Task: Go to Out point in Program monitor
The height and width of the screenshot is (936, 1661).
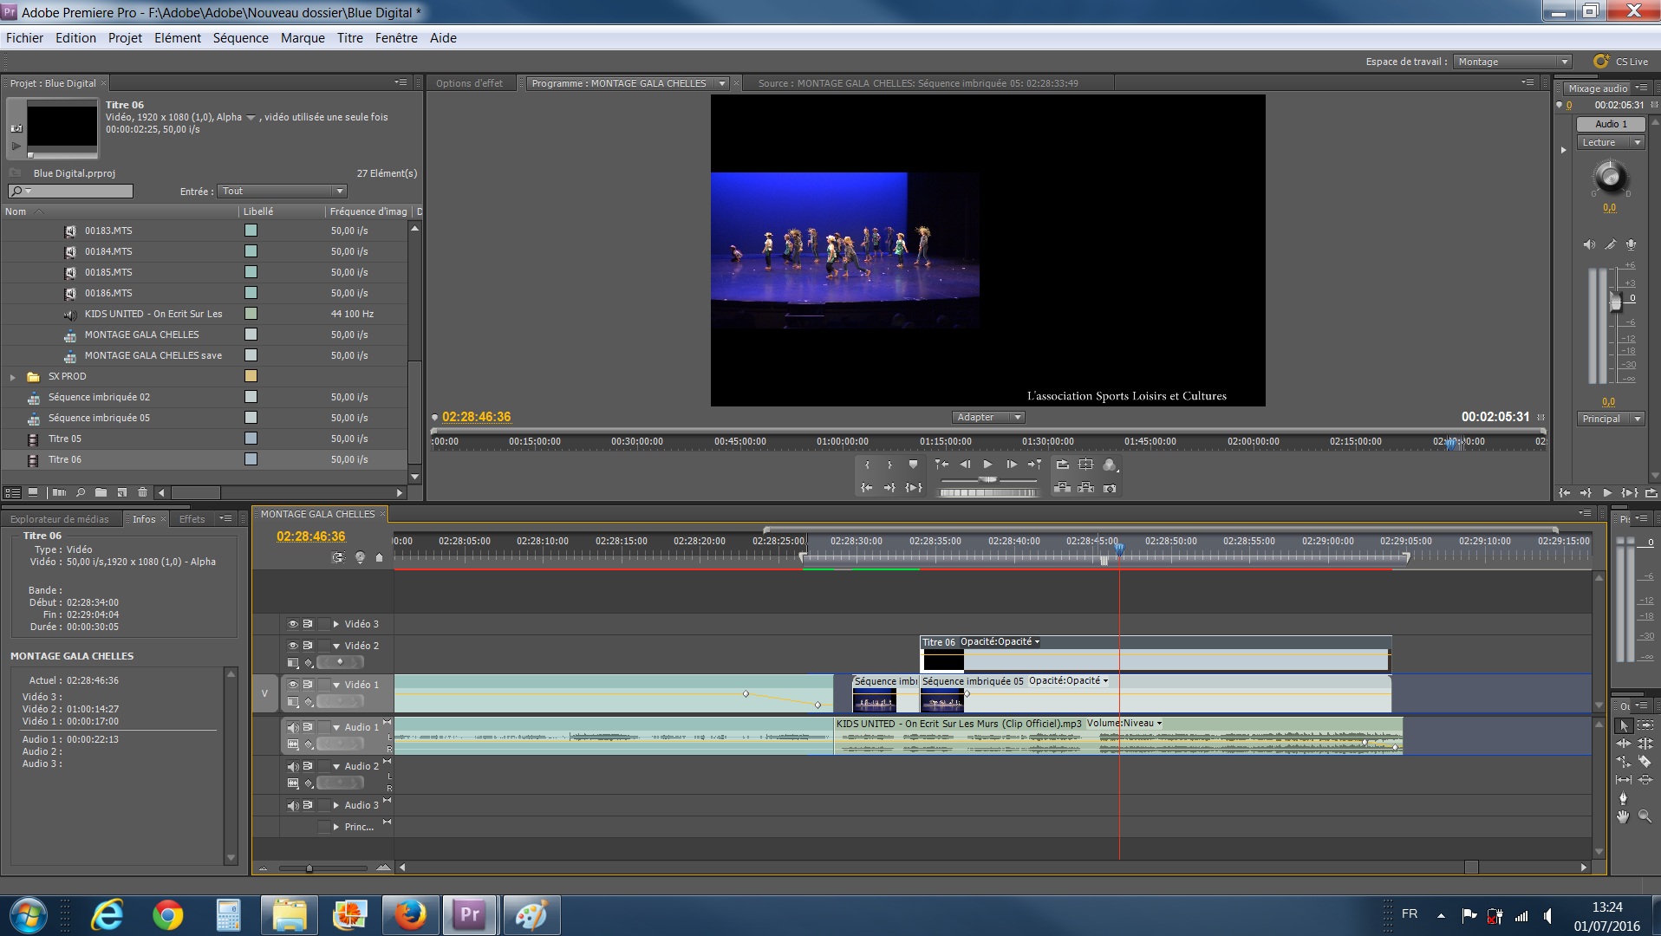Action: pos(889,488)
